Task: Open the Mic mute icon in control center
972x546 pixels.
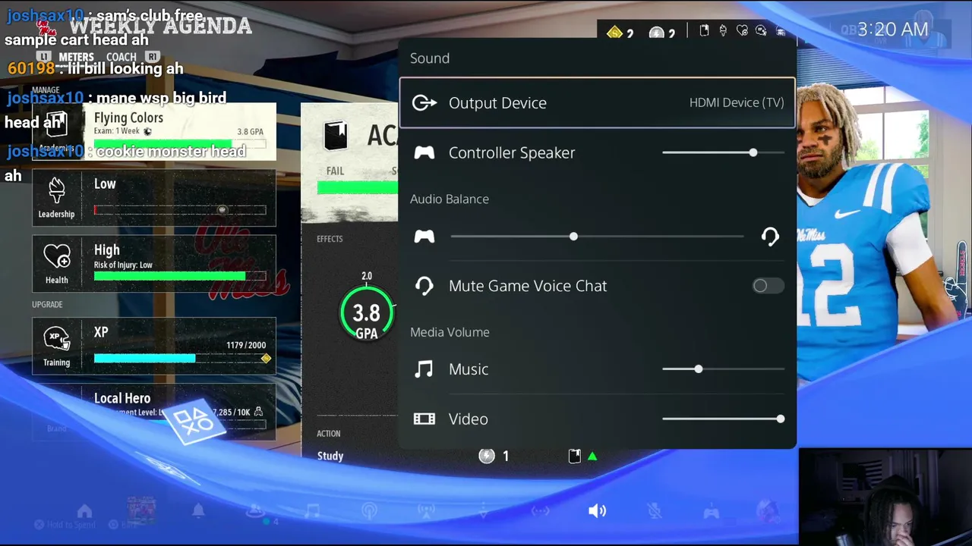Action: click(x=655, y=511)
